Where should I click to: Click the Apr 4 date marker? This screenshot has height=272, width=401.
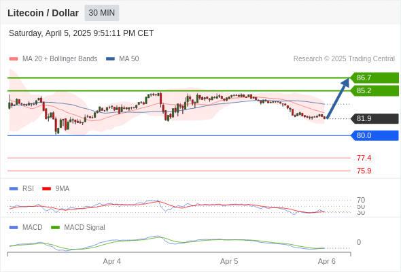111,262
